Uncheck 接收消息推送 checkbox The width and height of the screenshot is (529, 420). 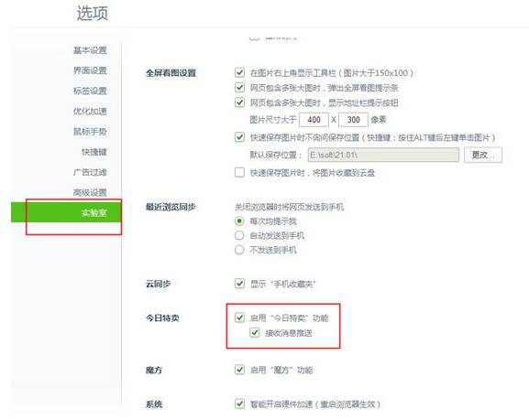[x=255, y=333]
